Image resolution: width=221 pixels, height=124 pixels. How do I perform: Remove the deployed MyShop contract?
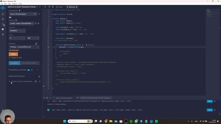click(40, 81)
